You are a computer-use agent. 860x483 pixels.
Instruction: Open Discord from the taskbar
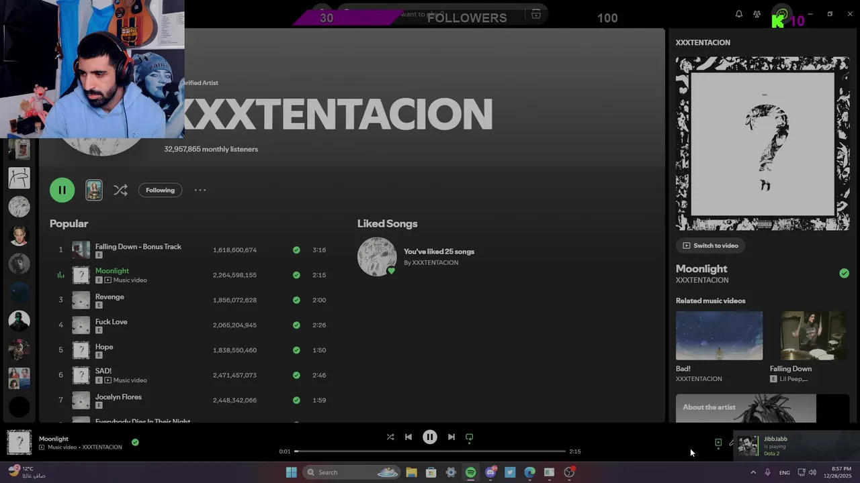click(490, 472)
